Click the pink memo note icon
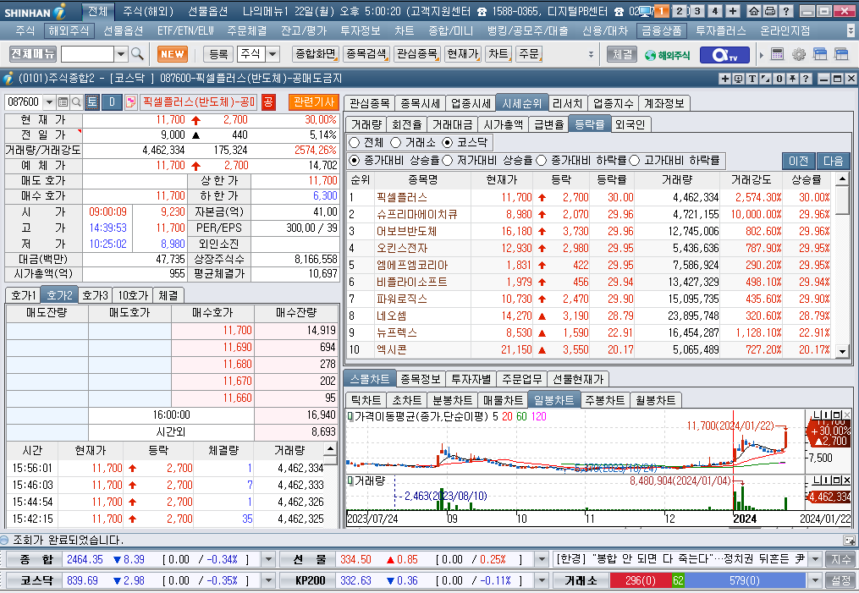 (x=130, y=102)
